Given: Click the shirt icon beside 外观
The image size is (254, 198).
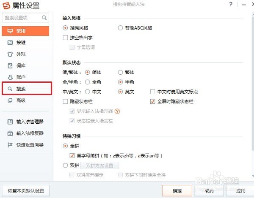Looking at the screenshot, I should point(10,54).
